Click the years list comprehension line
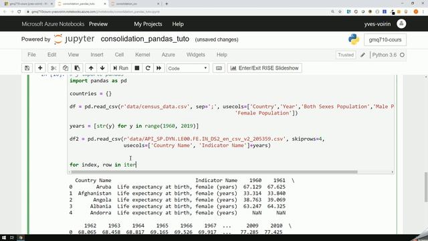Image resolution: width=428 pixels, height=241 pixels. (134, 126)
